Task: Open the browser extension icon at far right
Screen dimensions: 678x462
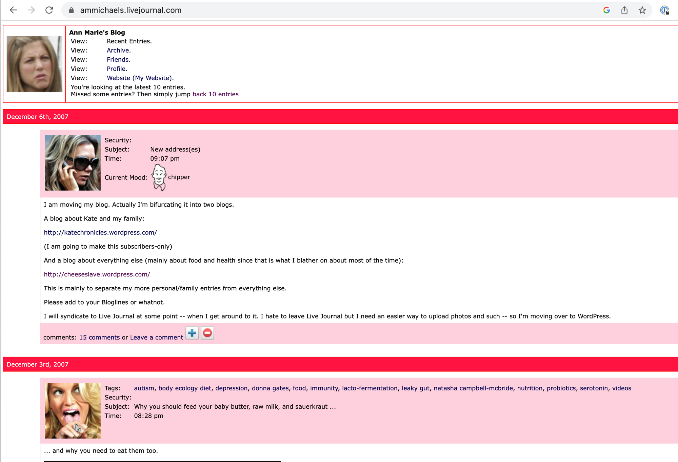Action: click(665, 10)
